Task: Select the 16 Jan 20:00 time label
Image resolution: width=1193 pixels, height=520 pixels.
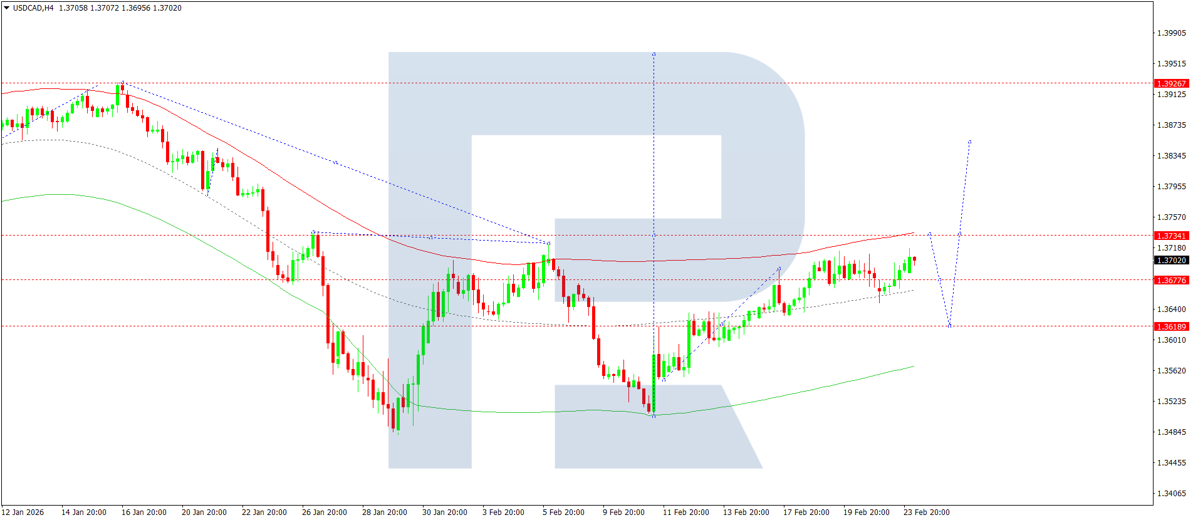Action: pos(143,512)
